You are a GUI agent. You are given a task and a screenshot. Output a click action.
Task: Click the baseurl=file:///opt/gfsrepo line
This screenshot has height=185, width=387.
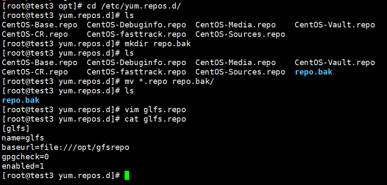point(66,147)
